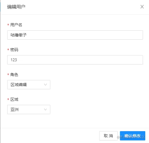Screen dimensions: 149x143
Task: Place cursor on the 123 password text
Action: click(x=14, y=60)
